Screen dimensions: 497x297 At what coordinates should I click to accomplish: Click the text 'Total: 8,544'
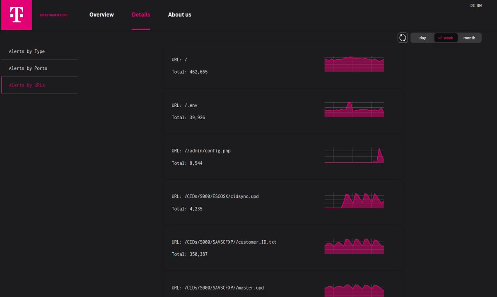187,163
